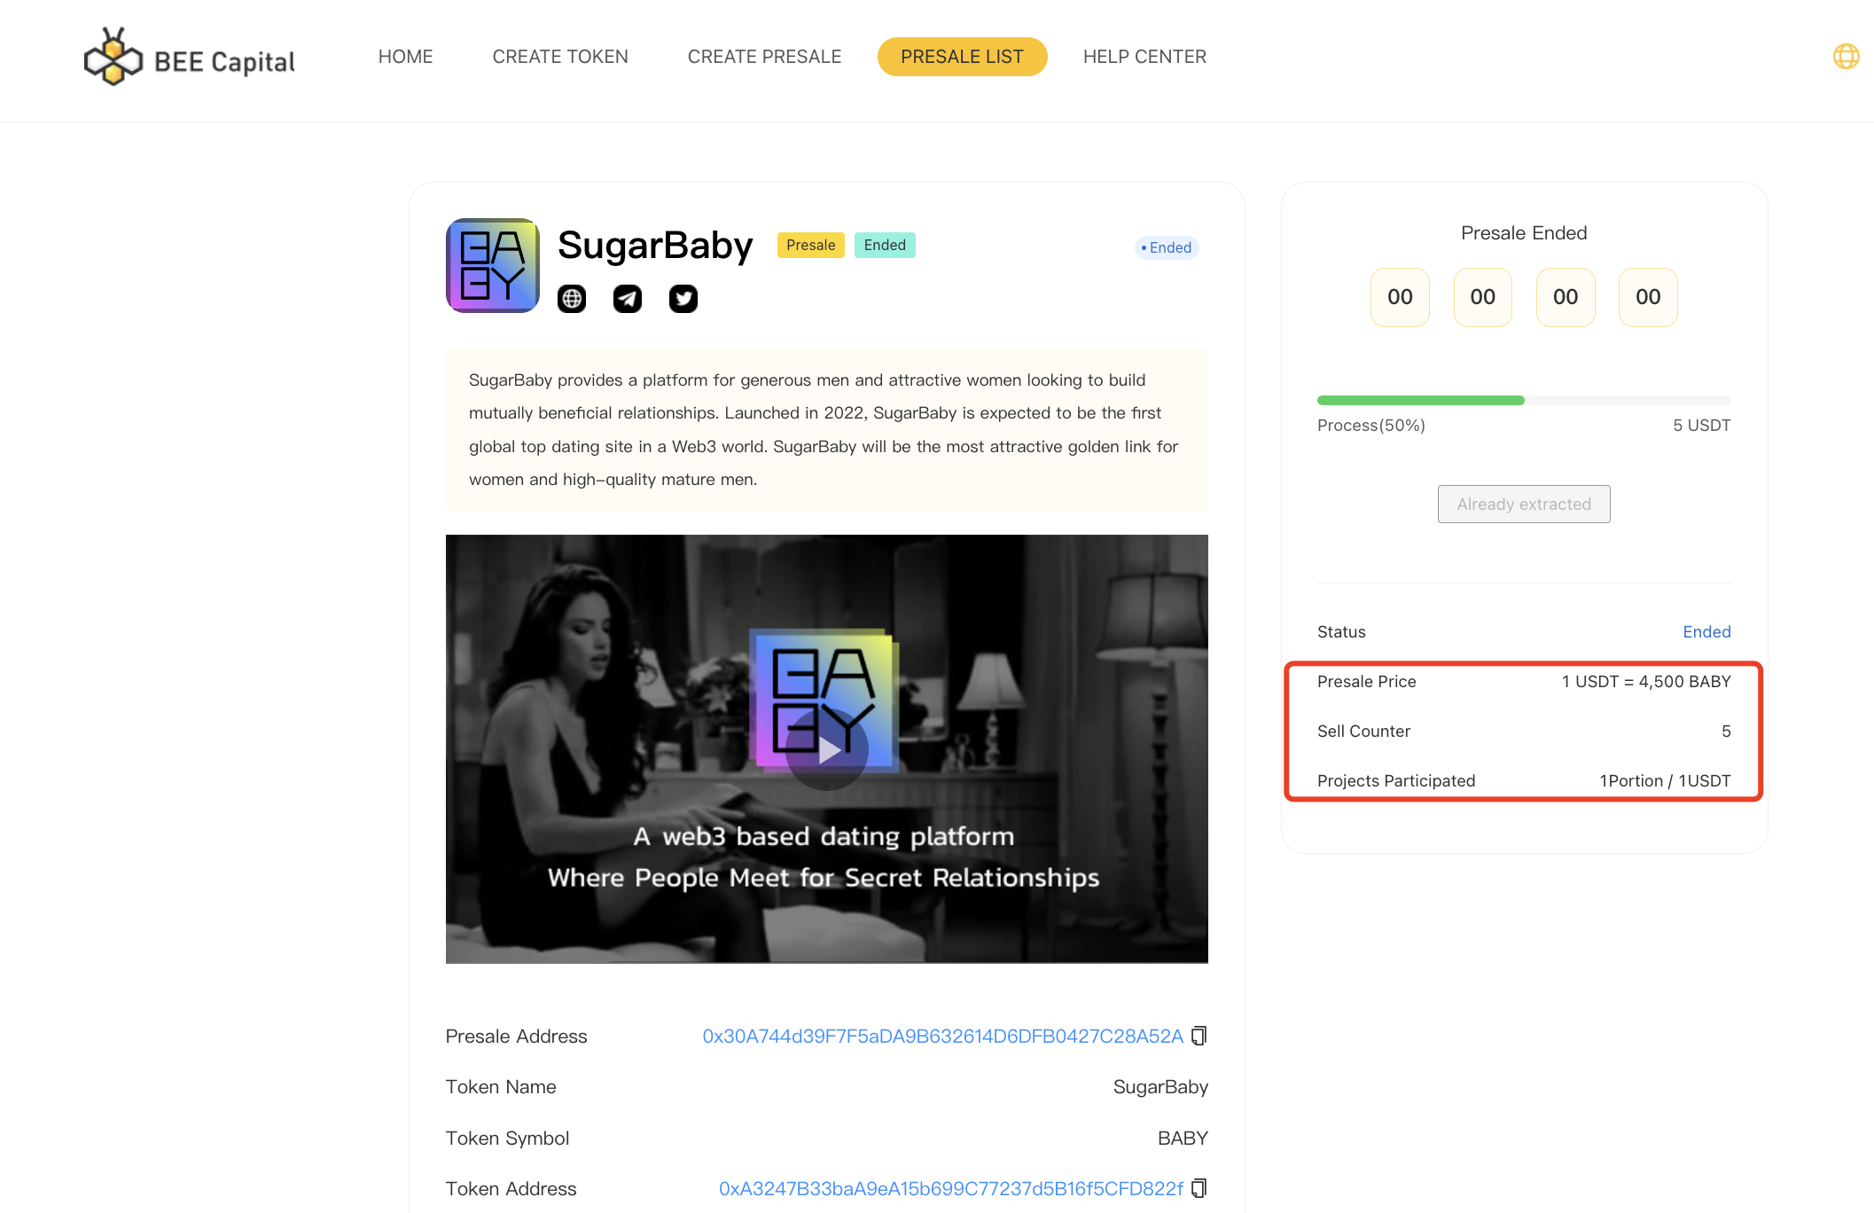1874x1213 pixels.
Task: Open the presale address link
Action: point(942,1036)
